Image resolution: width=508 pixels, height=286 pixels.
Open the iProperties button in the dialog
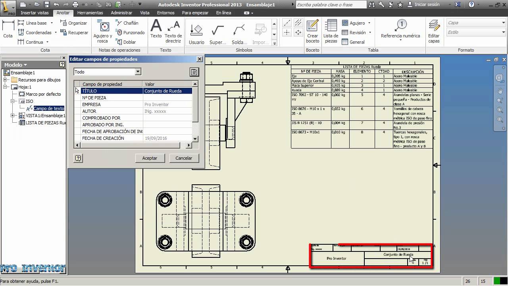194,72
